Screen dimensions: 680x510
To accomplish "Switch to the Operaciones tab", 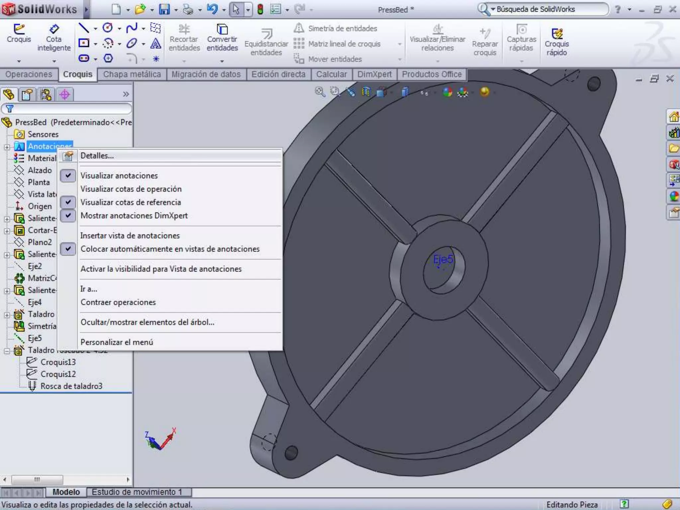I will [x=29, y=74].
